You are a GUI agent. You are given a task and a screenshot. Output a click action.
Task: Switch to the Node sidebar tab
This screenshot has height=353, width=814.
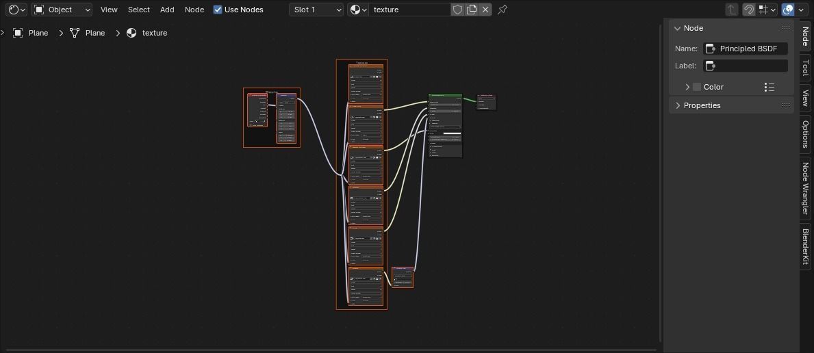tap(805, 36)
